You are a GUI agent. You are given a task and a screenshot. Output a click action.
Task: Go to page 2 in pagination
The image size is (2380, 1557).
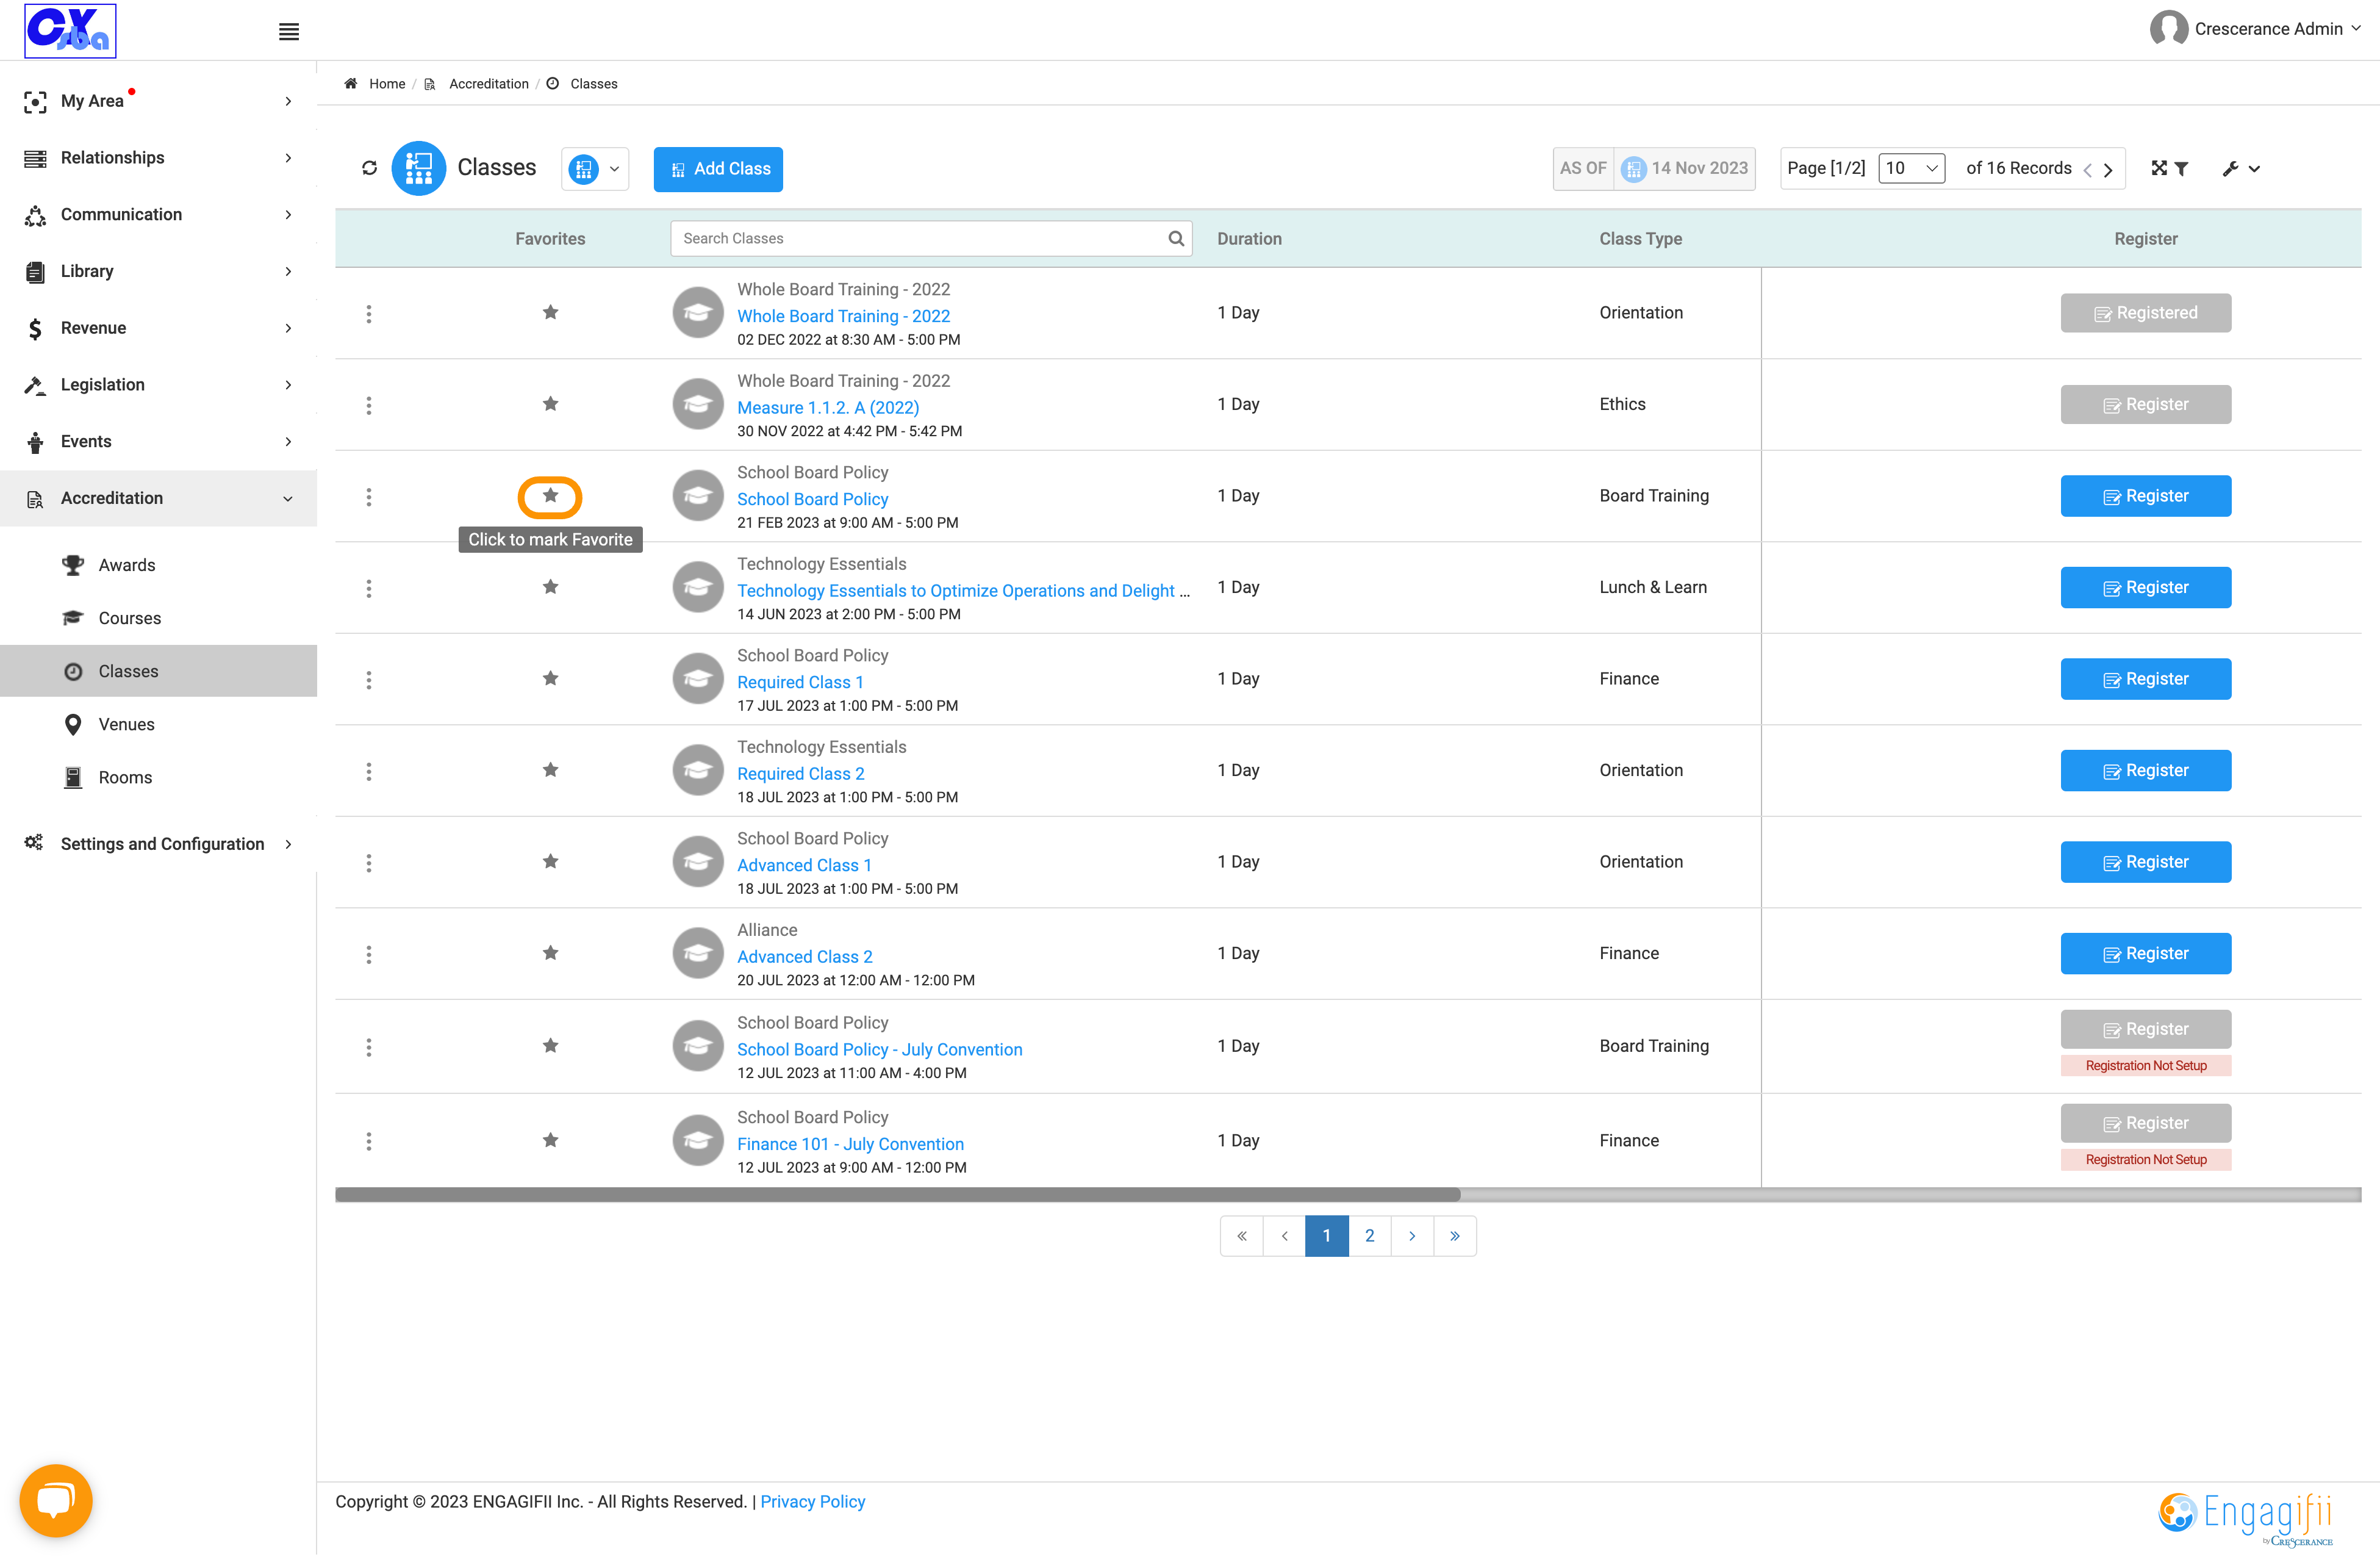(1369, 1236)
